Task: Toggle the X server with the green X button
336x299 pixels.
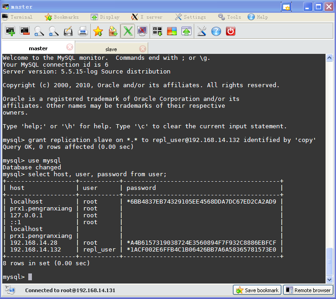Action: (128, 31)
